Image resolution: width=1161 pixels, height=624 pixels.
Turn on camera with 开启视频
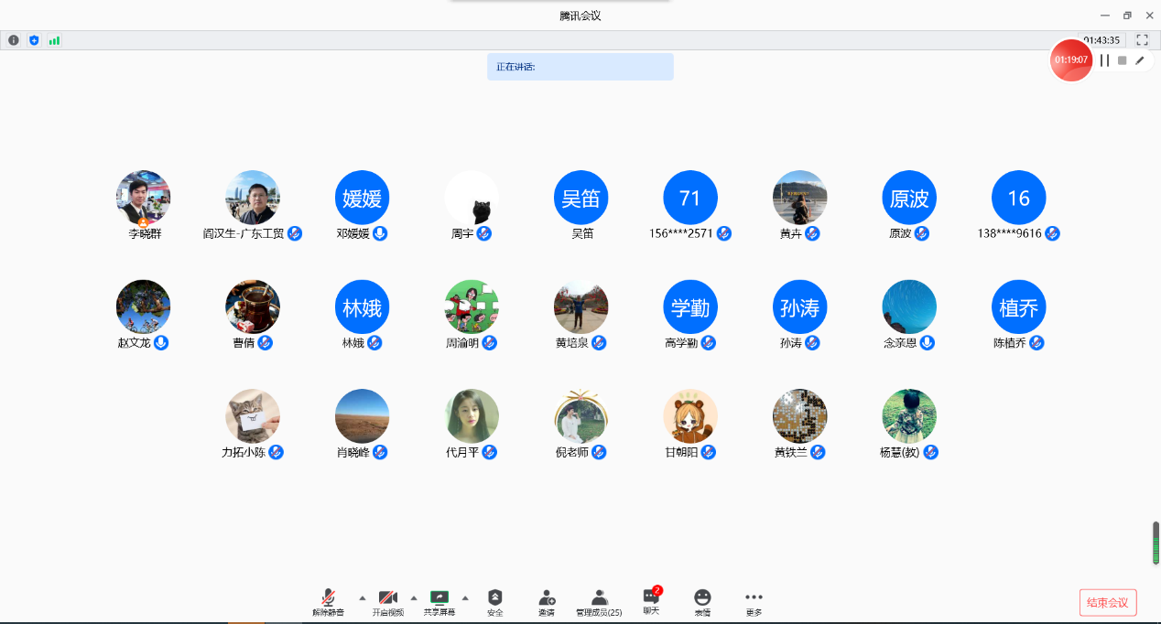click(387, 601)
